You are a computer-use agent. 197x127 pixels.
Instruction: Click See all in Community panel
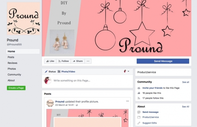click(x=186, y=82)
